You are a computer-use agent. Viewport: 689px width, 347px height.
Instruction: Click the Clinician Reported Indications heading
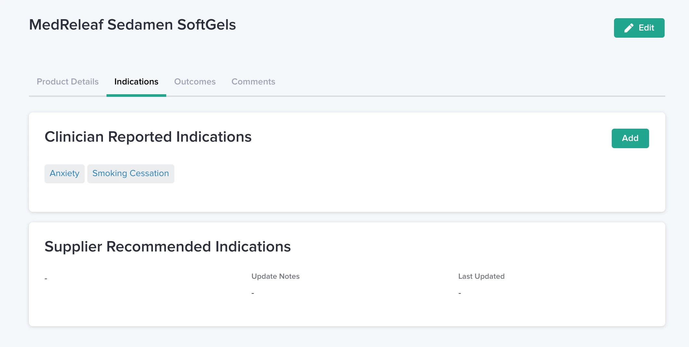[148, 137]
